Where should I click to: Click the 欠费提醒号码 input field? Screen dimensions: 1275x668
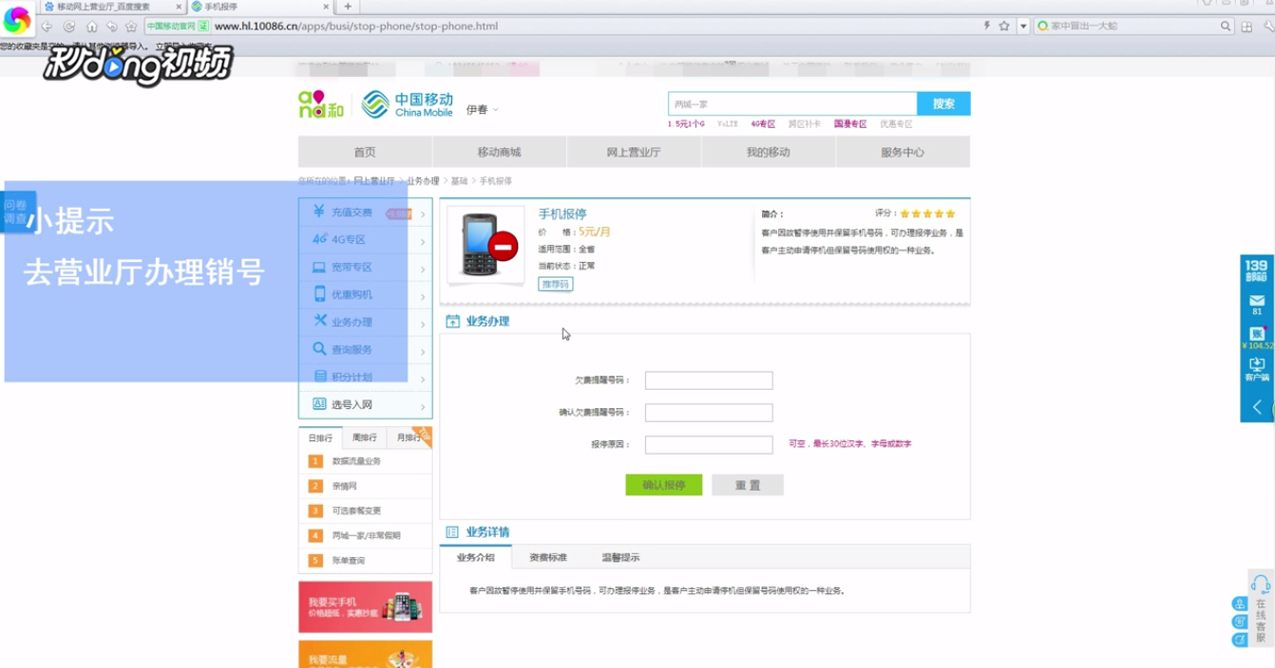(709, 380)
